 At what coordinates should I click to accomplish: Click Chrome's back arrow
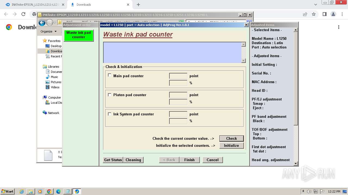6,14
